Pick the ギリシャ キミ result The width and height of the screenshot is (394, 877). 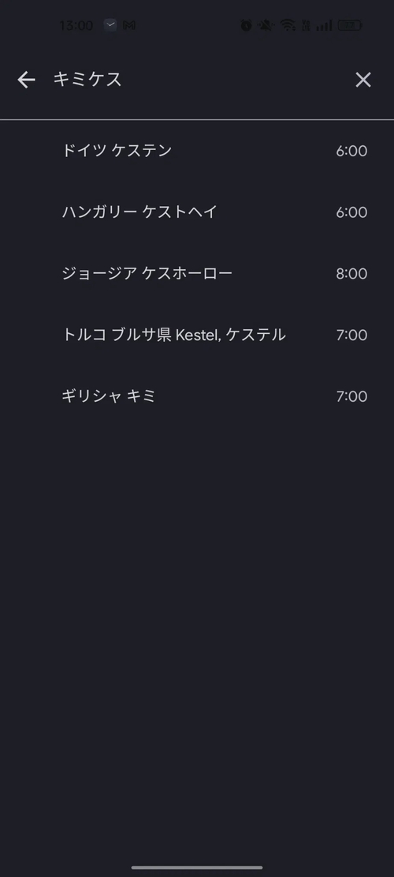[x=197, y=396]
